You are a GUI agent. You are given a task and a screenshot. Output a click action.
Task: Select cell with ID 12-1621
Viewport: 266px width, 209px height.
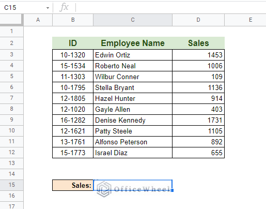[73, 131]
